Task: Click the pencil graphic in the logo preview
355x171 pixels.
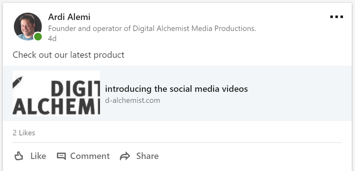Action: (17, 81)
